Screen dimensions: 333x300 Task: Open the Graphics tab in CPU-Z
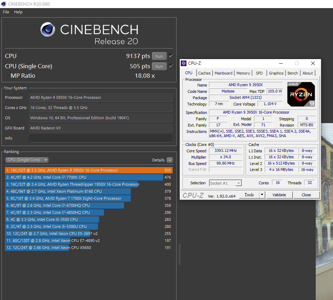click(x=276, y=73)
